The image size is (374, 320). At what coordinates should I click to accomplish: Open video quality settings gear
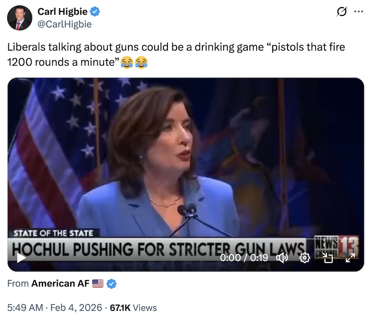[305, 258]
